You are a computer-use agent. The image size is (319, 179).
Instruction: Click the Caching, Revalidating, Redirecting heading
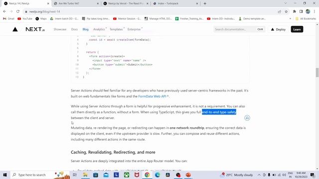pyautogui.click(x=113, y=152)
